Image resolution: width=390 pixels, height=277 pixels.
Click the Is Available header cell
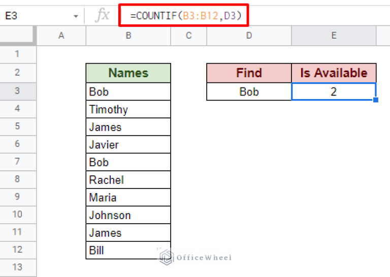click(334, 73)
